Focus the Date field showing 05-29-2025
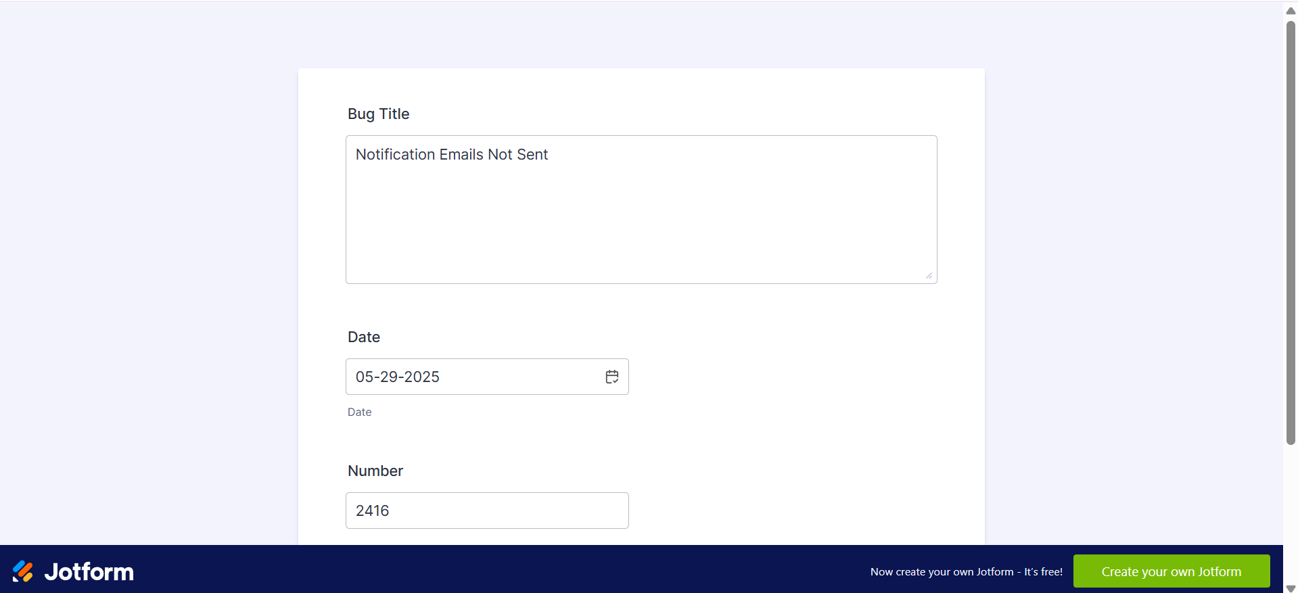This screenshot has height=593, width=1298. [487, 377]
